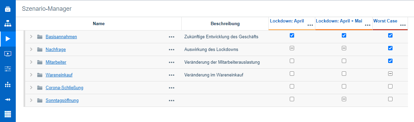The image size is (414, 122).
Task: Select the play arrow scenario icon
Action: click(x=8, y=39)
